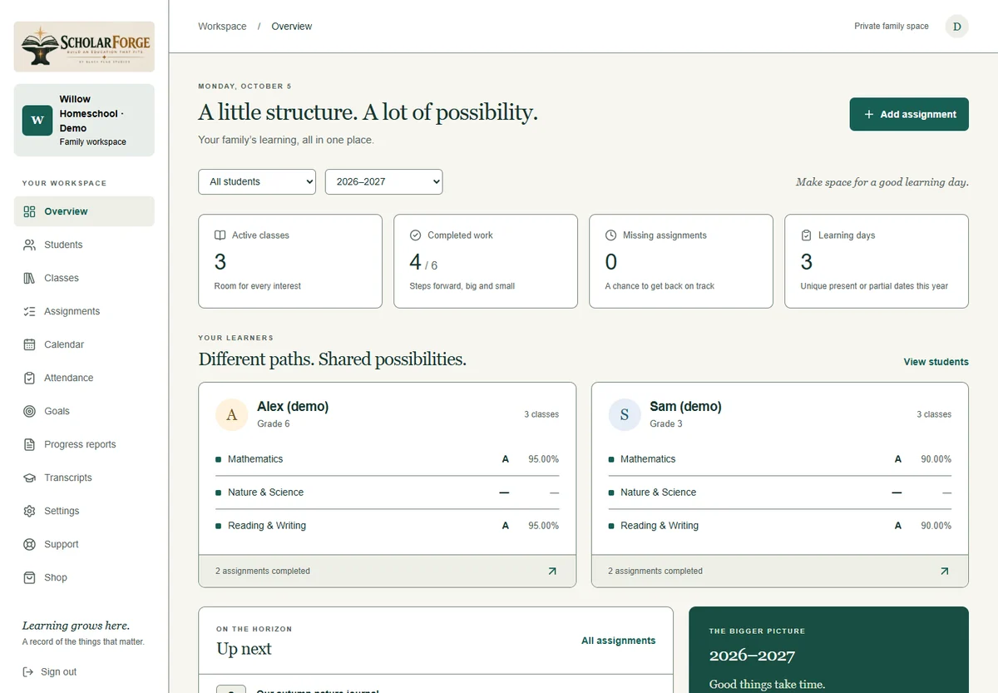Click the Workspace breadcrumb link

click(x=222, y=27)
